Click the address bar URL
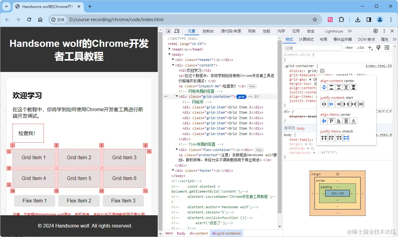The height and width of the screenshot is (237, 398). pos(116,20)
